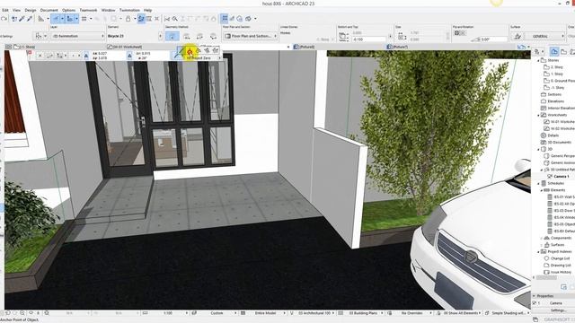575x323 pixels.
Task: Select the Project Map icon in Navigator
Action: [554, 51]
